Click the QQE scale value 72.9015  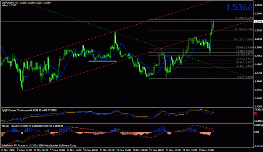[258, 110]
